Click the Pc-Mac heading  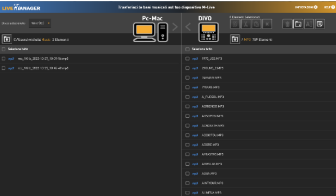tap(152, 18)
